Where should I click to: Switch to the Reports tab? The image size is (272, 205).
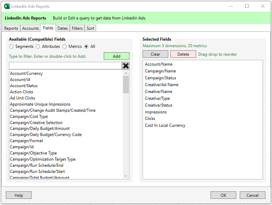[11, 28]
